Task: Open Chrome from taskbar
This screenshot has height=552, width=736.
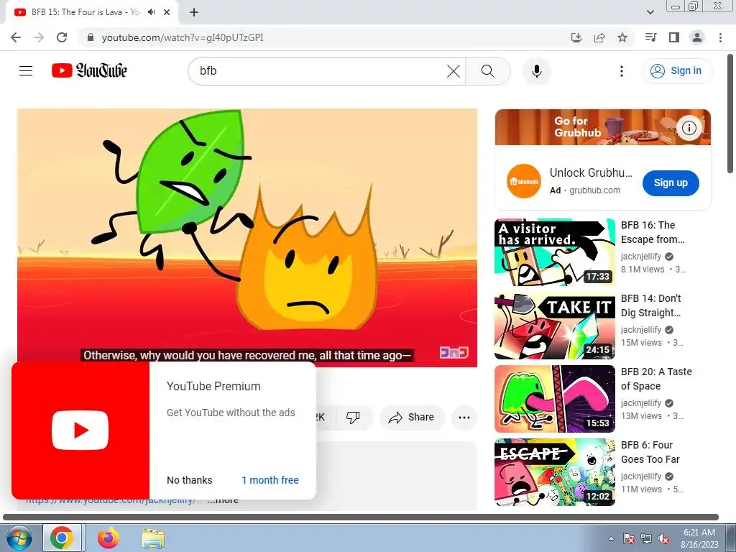Action: pos(62,538)
